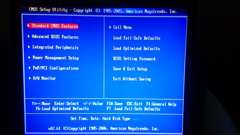Image resolution: width=240 pixels, height=135 pixels.
Task: Click arrow beside H/W Monitor
Action: 30,78
